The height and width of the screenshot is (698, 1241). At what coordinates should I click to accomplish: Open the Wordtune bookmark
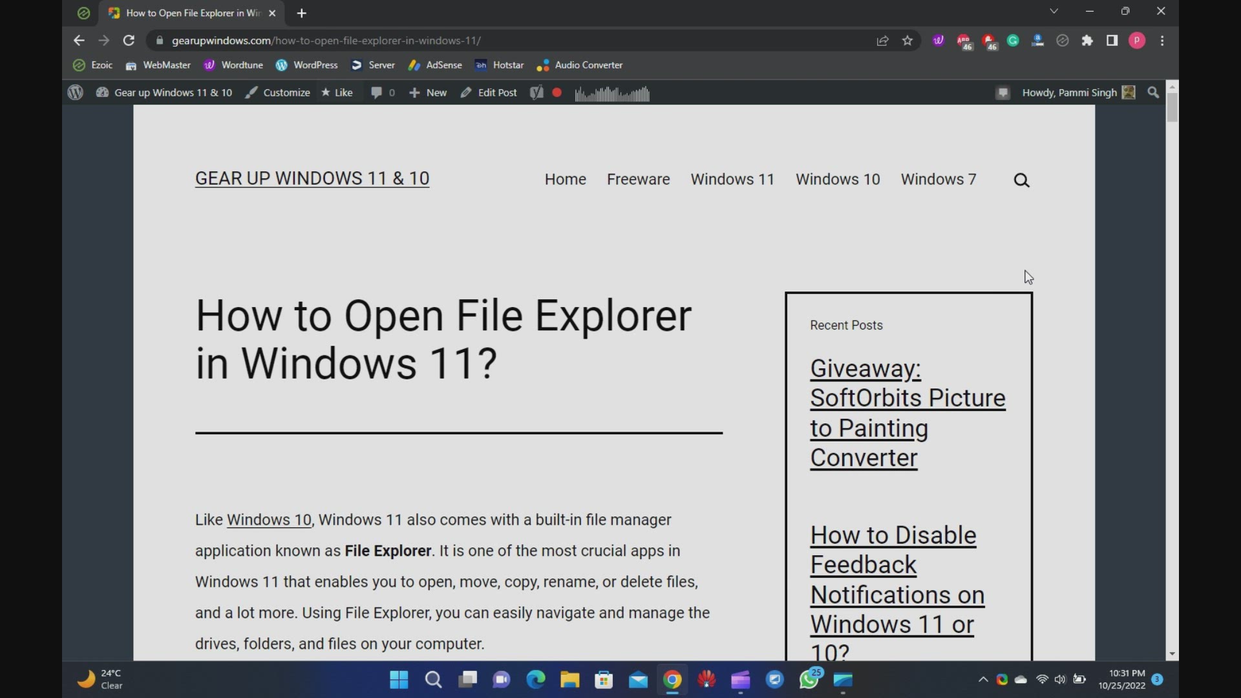(233, 65)
